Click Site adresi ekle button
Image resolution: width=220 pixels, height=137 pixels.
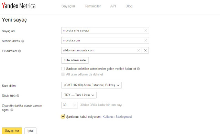pos(75,60)
